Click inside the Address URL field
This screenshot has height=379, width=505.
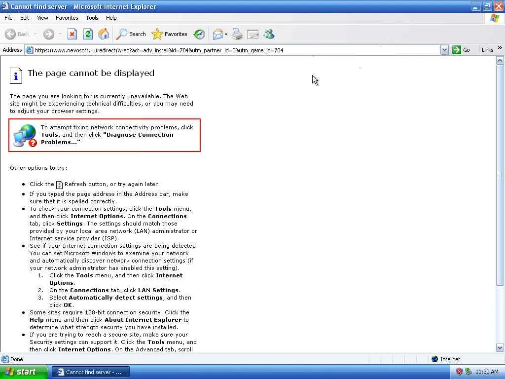tap(237, 50)
